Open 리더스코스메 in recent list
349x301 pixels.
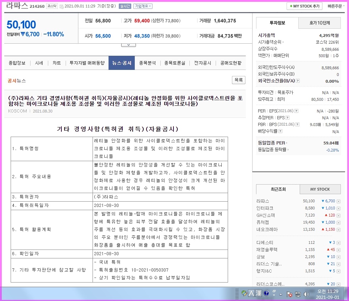click(270, 284)
